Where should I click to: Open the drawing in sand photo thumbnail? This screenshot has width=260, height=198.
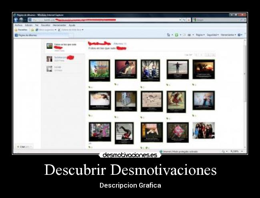(x=152, y=101)
